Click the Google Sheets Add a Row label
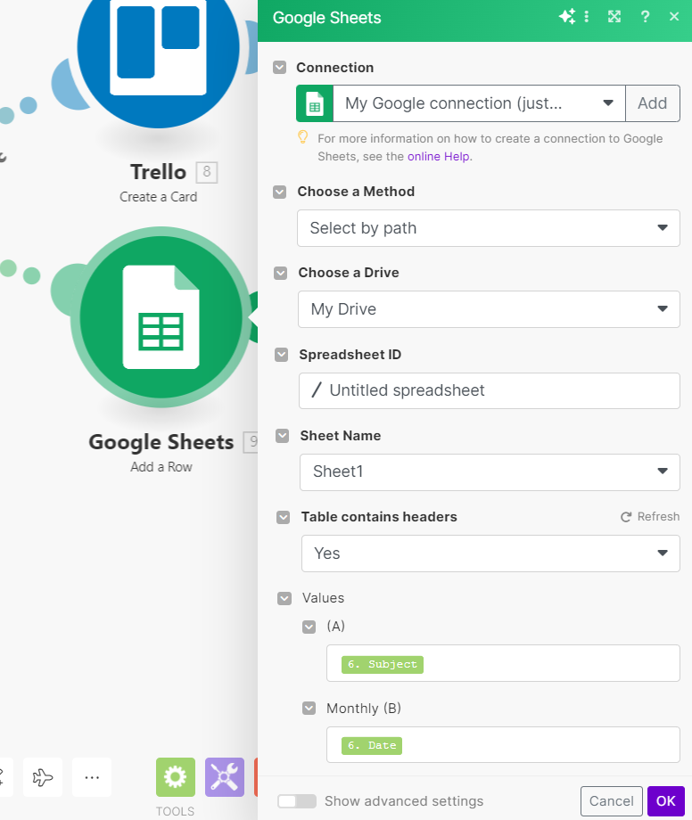 (161, 467)
